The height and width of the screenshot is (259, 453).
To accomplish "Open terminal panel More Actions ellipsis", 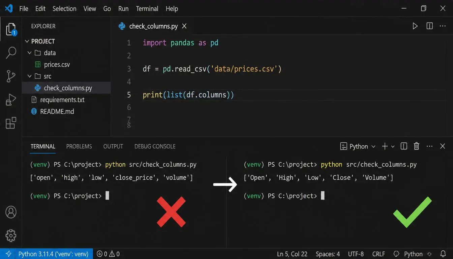I will click(429, 146).
